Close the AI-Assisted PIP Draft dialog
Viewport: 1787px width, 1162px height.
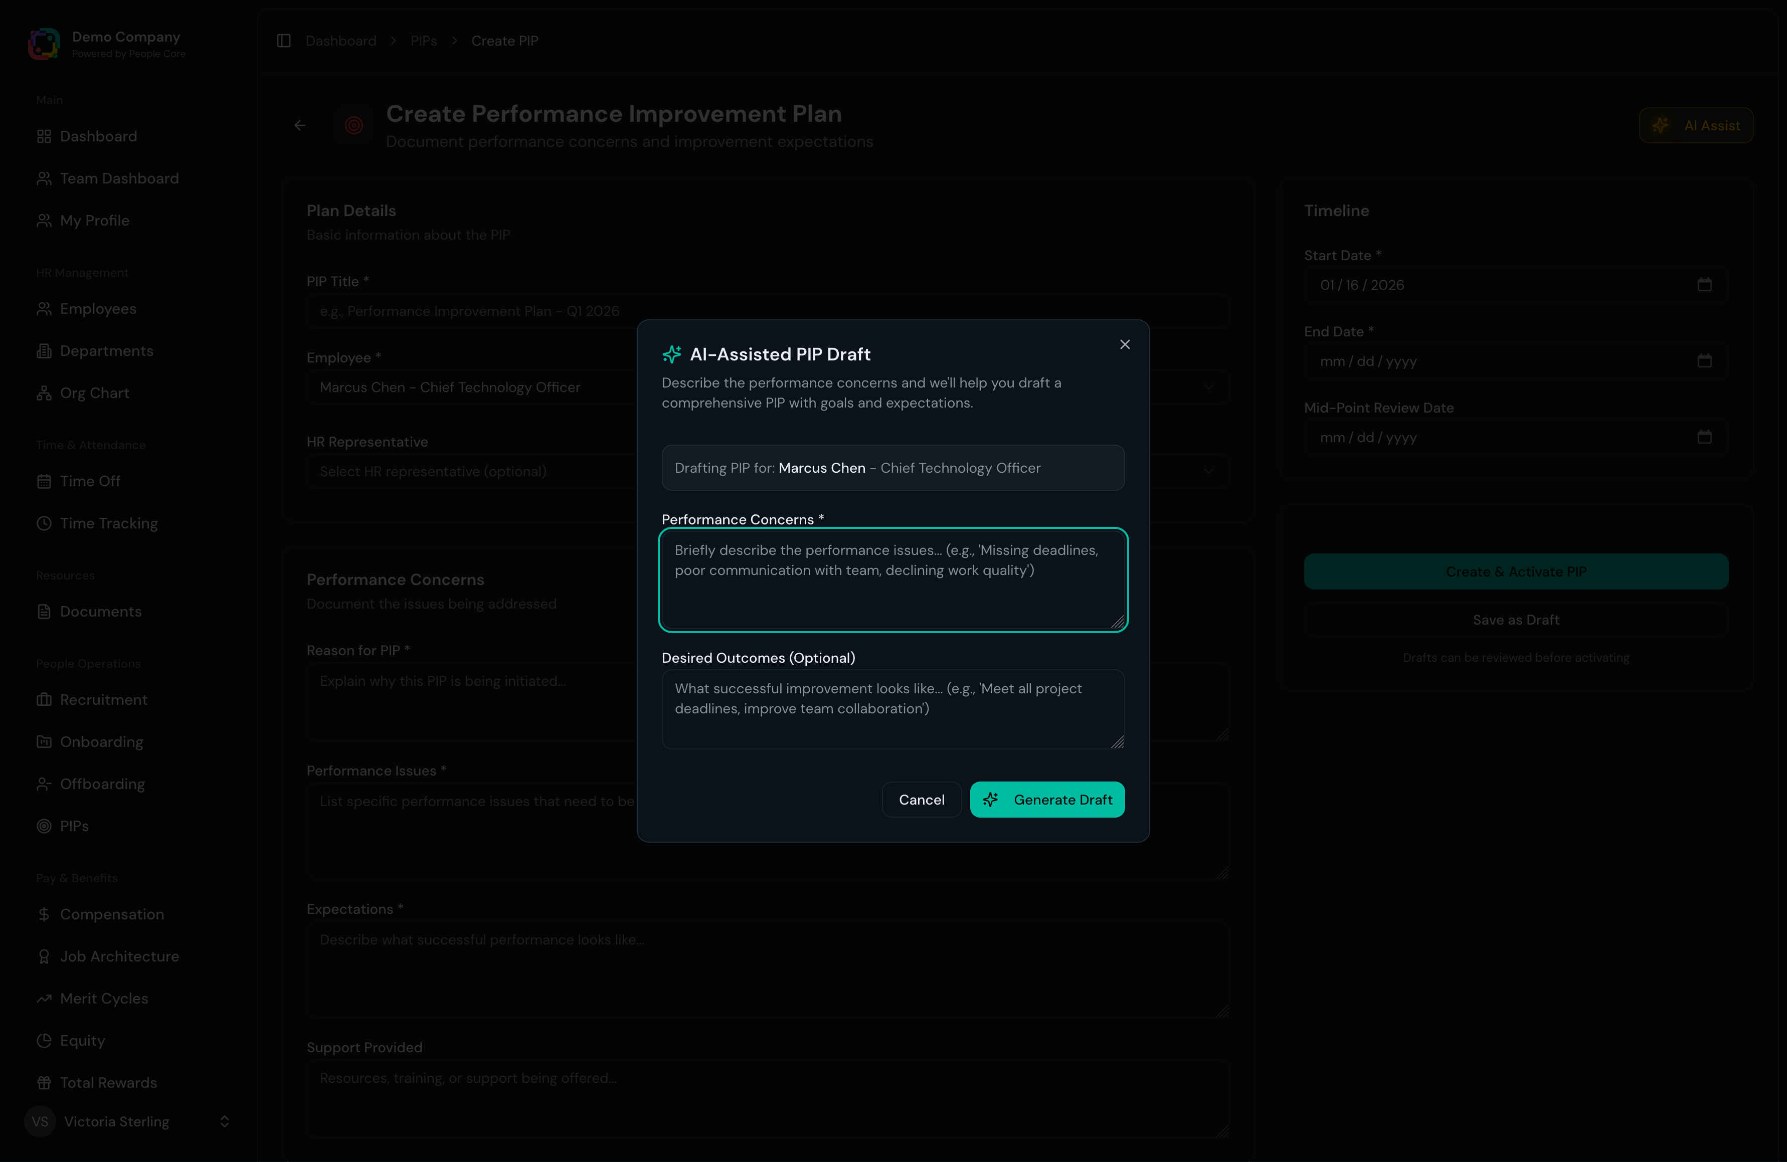(1124, 344)
